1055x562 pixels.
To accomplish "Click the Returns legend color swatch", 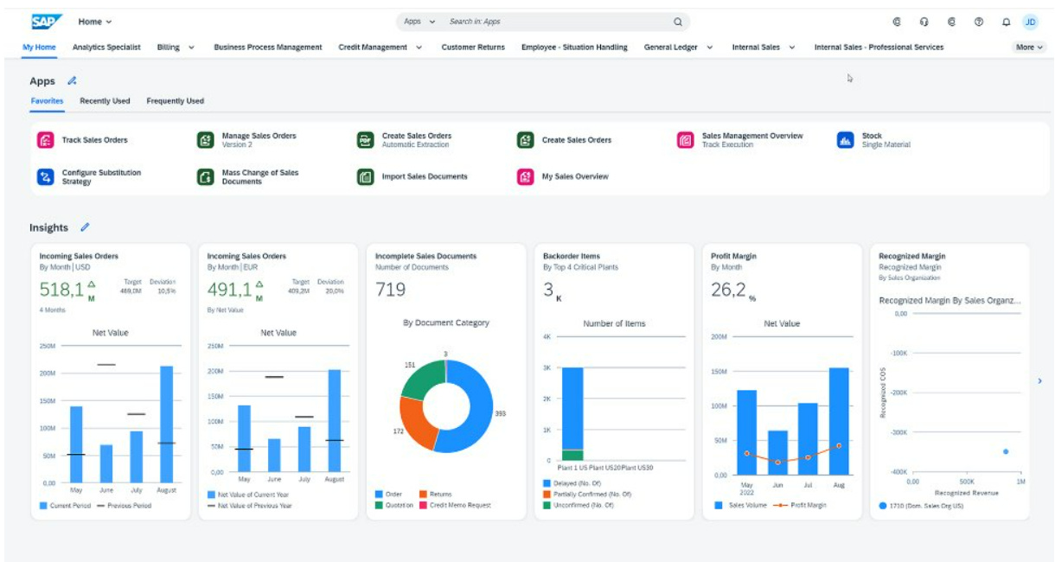I will click(x=423, y=495).
